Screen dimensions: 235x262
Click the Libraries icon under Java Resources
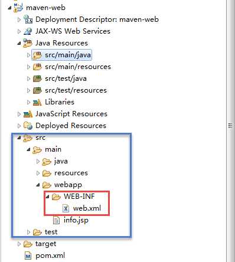point(37,102)
